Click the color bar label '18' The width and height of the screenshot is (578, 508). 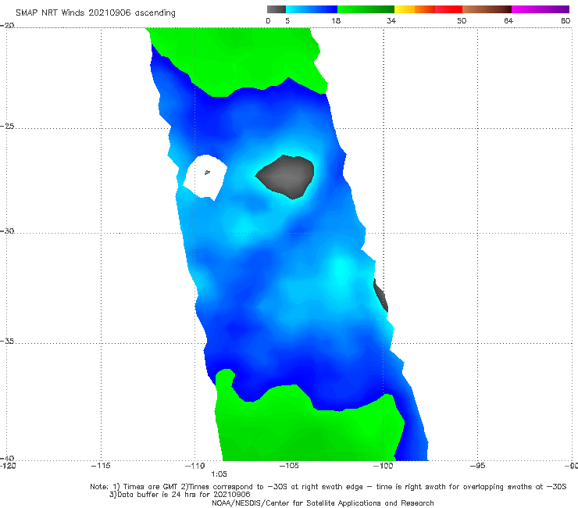pos(336,20)
